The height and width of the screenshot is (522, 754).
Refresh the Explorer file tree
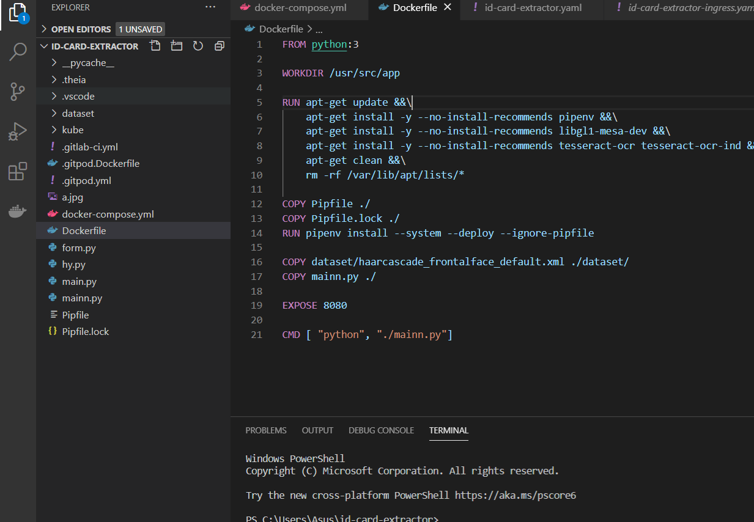click(x=198, y=46)
